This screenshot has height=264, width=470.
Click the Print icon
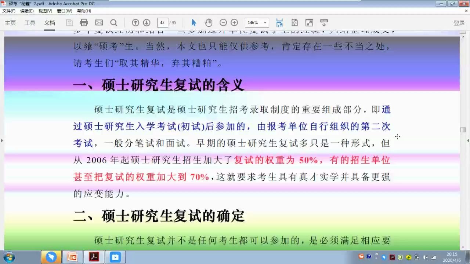click(84, 22)
